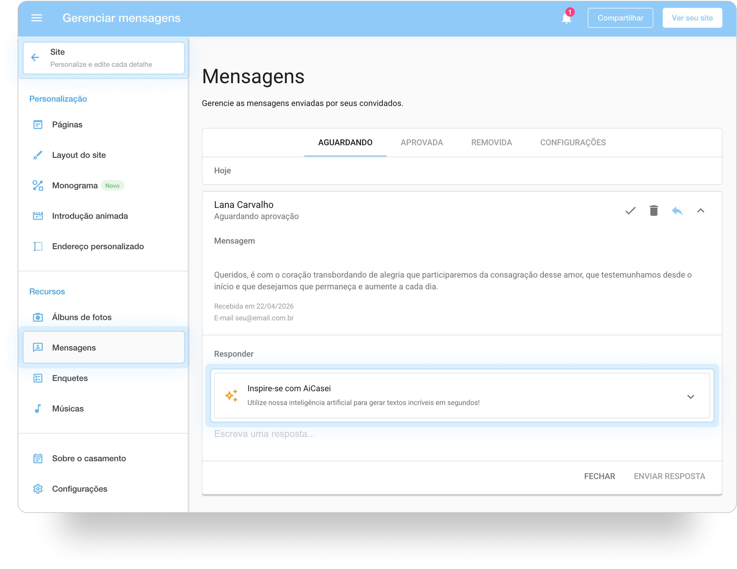Reply to the message using the arrow icon
The width and height of the screenshot is (737, 569).
[x=677, y=211]
